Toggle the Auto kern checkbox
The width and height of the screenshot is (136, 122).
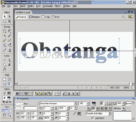(93, 118)
